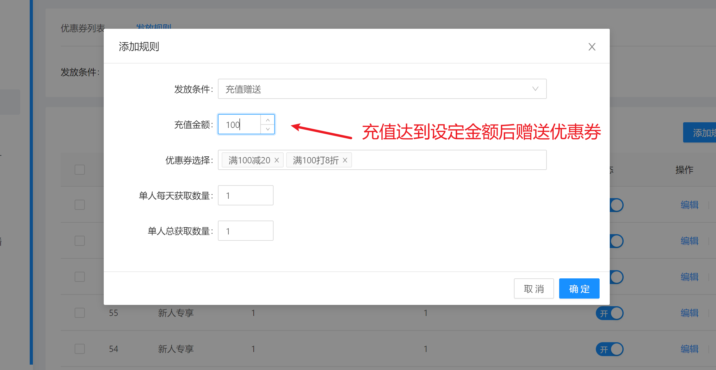Remove the 满100减20 coupon tag
Viewport: 716px width, 370px height.
277,160
